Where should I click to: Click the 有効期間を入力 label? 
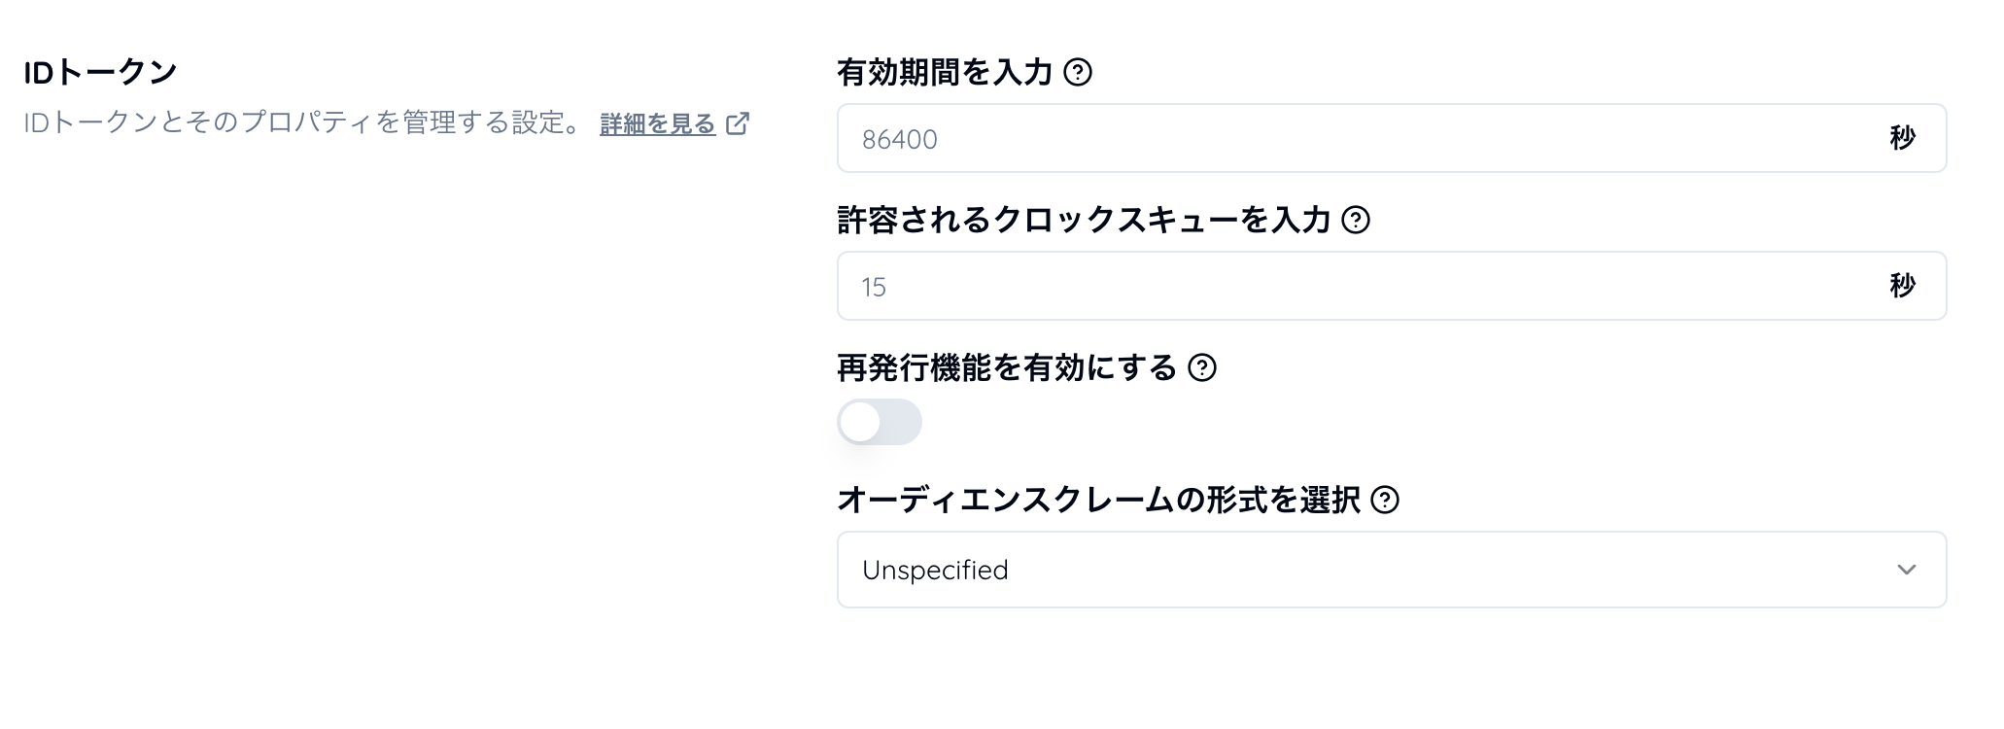pyautogui.click(x=945, y=73)
